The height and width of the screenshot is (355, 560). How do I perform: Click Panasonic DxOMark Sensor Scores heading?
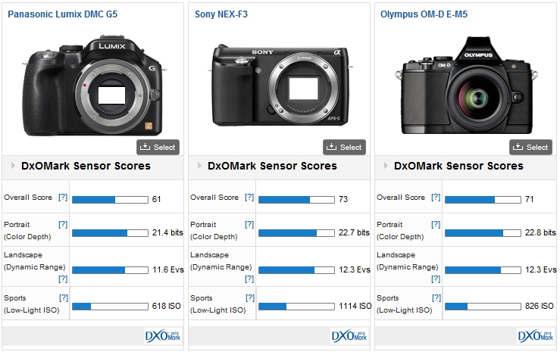[x=86, y=166]
